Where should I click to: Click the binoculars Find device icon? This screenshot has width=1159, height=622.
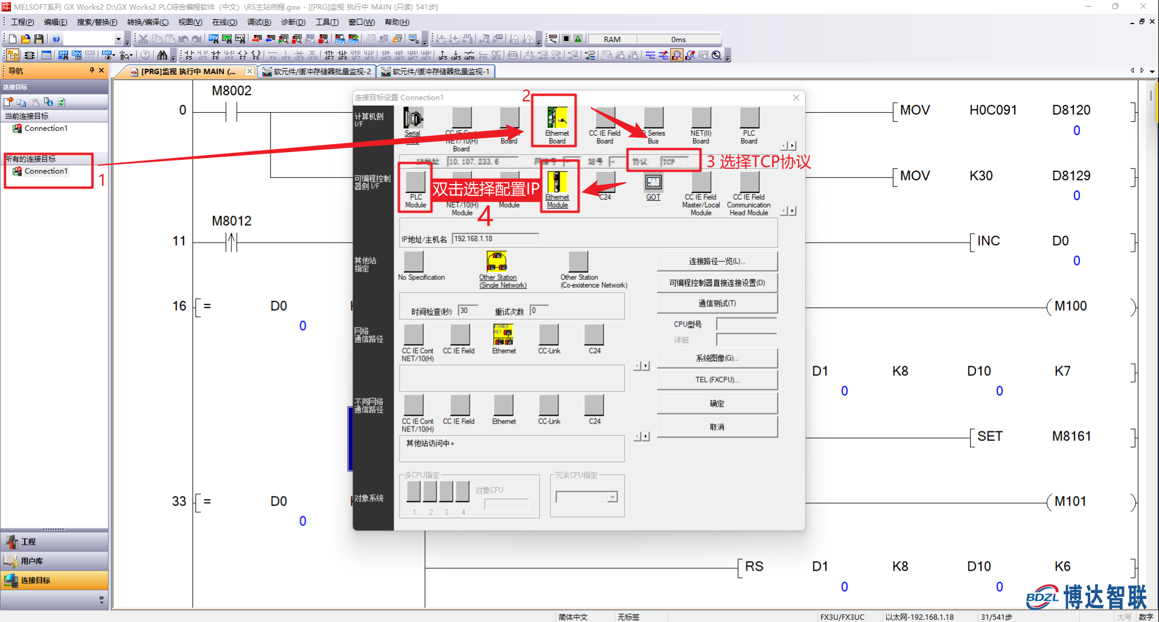pos(162,55)
